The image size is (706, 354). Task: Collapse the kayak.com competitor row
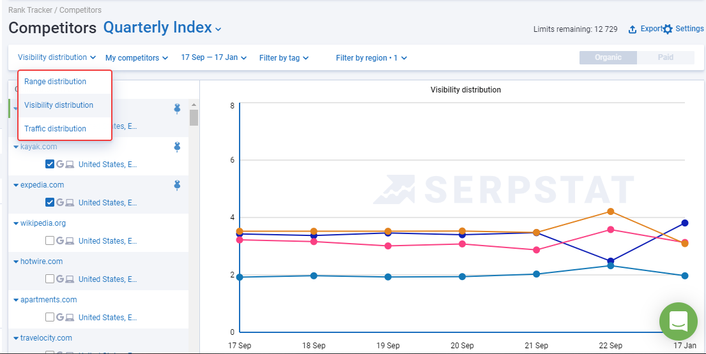16,147
